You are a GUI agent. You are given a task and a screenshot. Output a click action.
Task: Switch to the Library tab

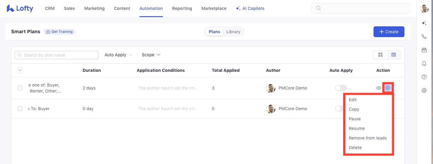coord(233,32)
